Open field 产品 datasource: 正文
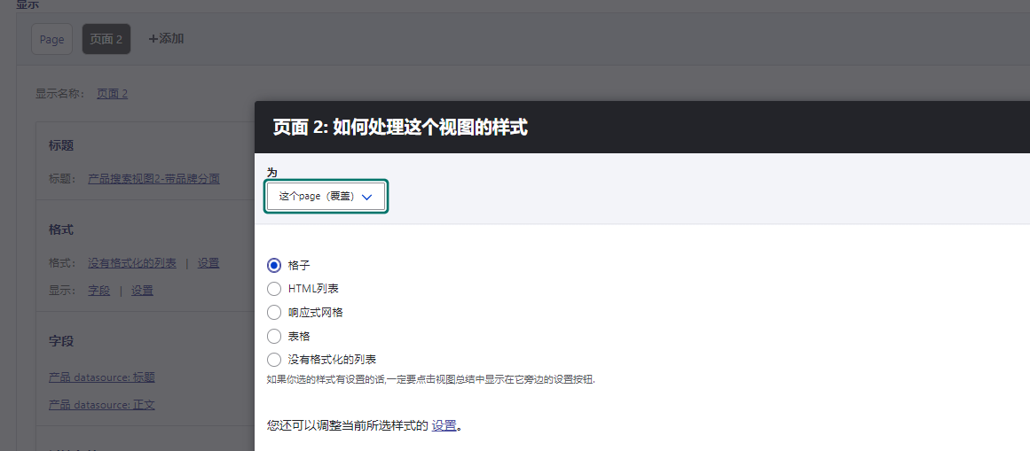1030x451 pixels. click(x=102, y=405)
